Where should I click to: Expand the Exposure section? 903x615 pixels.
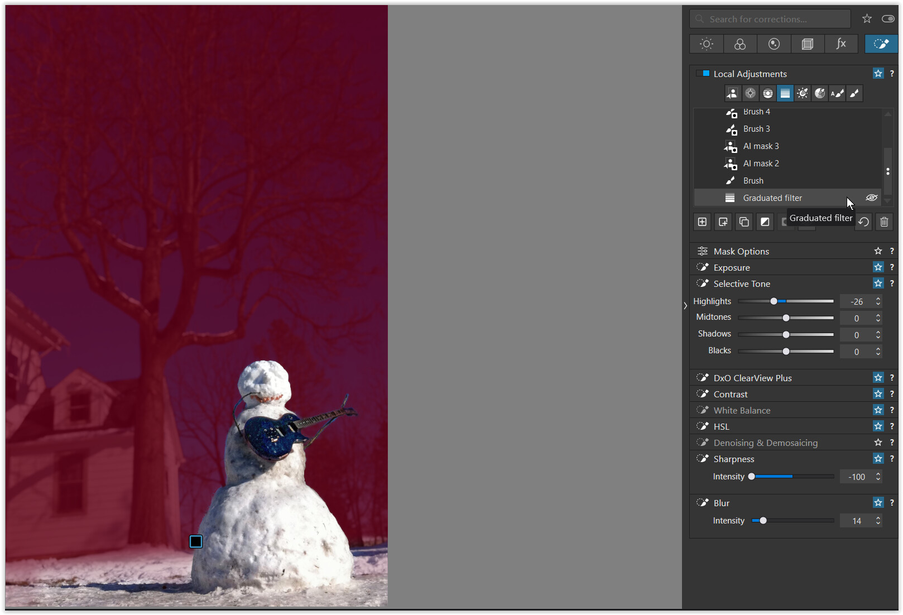(732, 268)
